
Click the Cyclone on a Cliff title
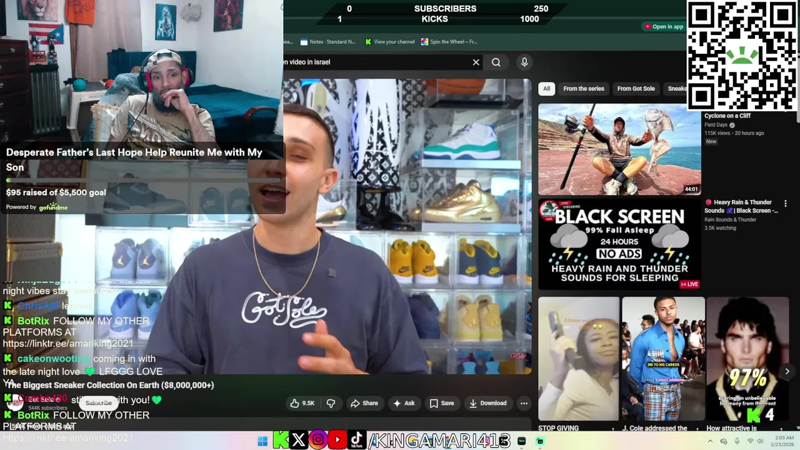[727, 116]
